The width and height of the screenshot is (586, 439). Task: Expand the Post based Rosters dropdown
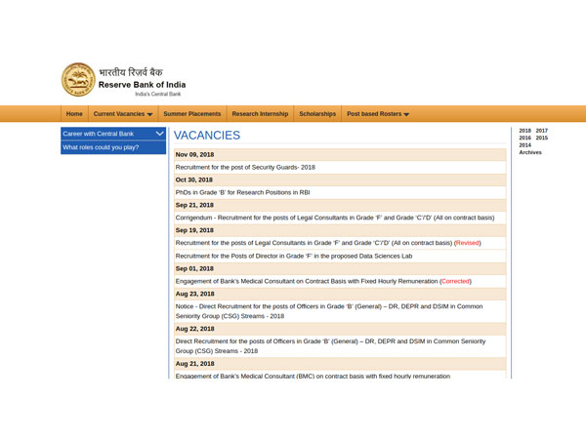coord(378,114)
